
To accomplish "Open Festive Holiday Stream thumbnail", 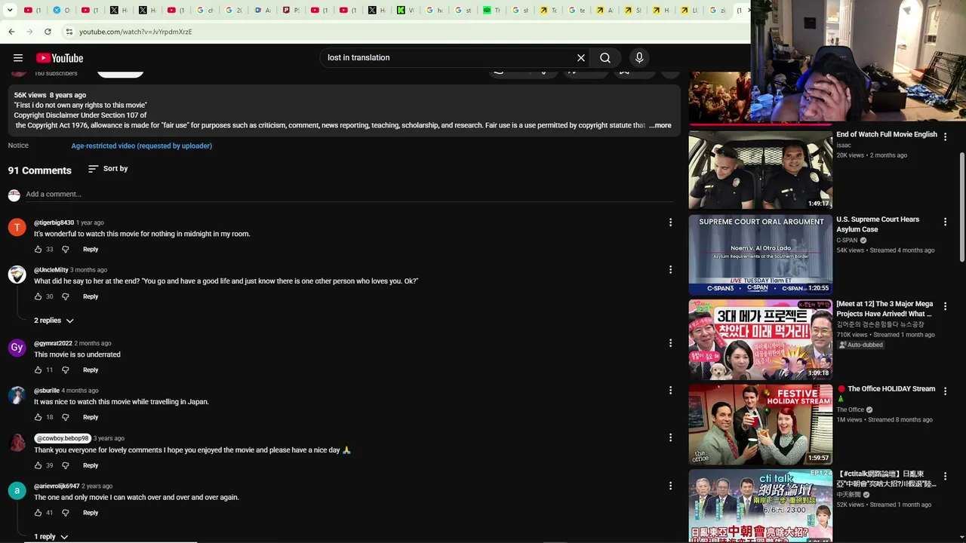I will click(x=760, y=425).
